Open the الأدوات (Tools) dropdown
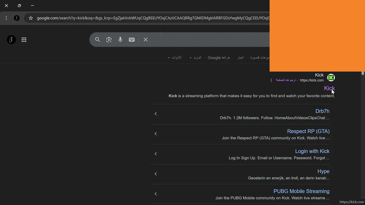The width and height of the screenshot is (365, 205). 175,58
